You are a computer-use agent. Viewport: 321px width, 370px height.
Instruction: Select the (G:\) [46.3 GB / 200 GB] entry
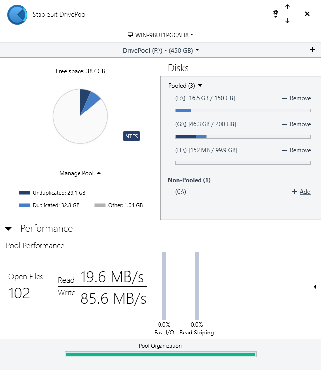(205, 124)
